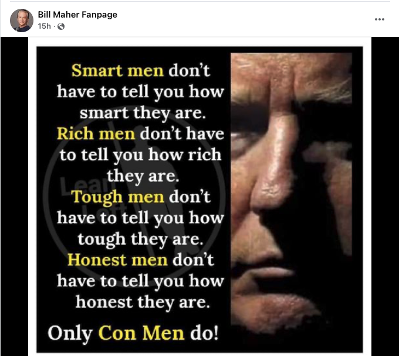399x356 pixels.
Task: Click the "tough they are." line
Action: (x=141, y=239)
